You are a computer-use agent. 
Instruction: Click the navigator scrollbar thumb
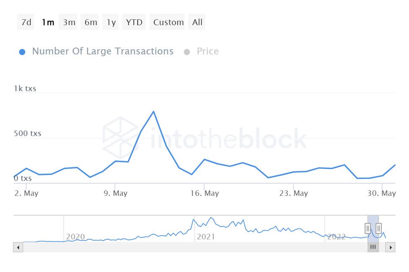pyautogui.click(x=373, y=247)
